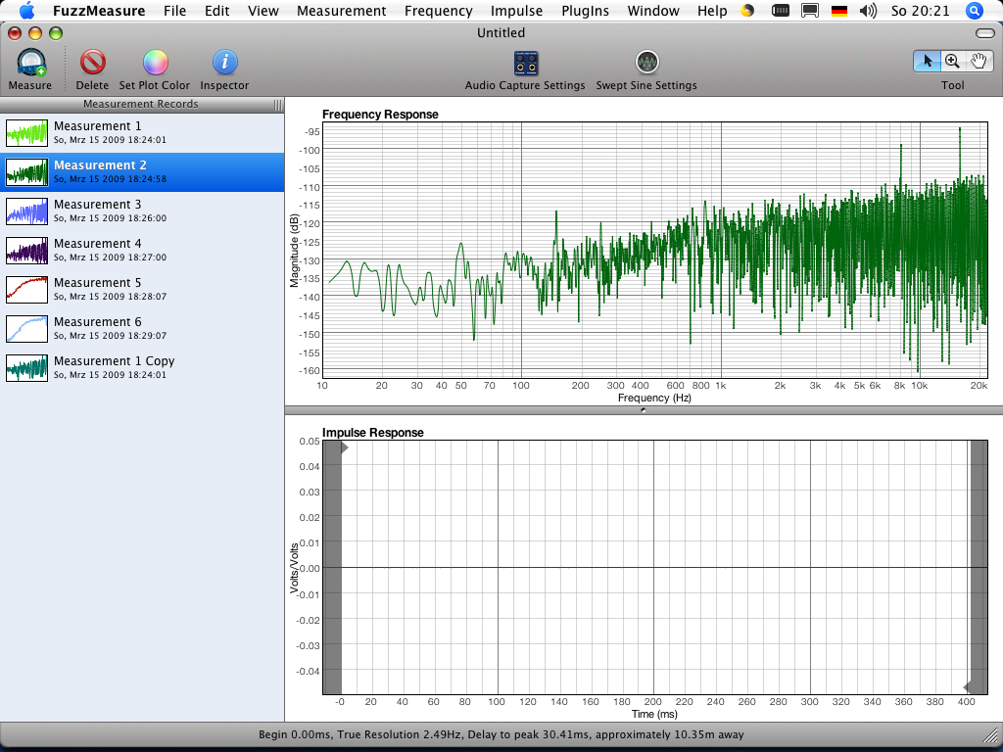Open the Measurement menu
The image size is (1003, 752).
pos(342,11)
